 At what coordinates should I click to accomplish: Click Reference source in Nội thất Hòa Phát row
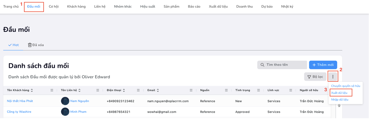(x=208, y=101)
